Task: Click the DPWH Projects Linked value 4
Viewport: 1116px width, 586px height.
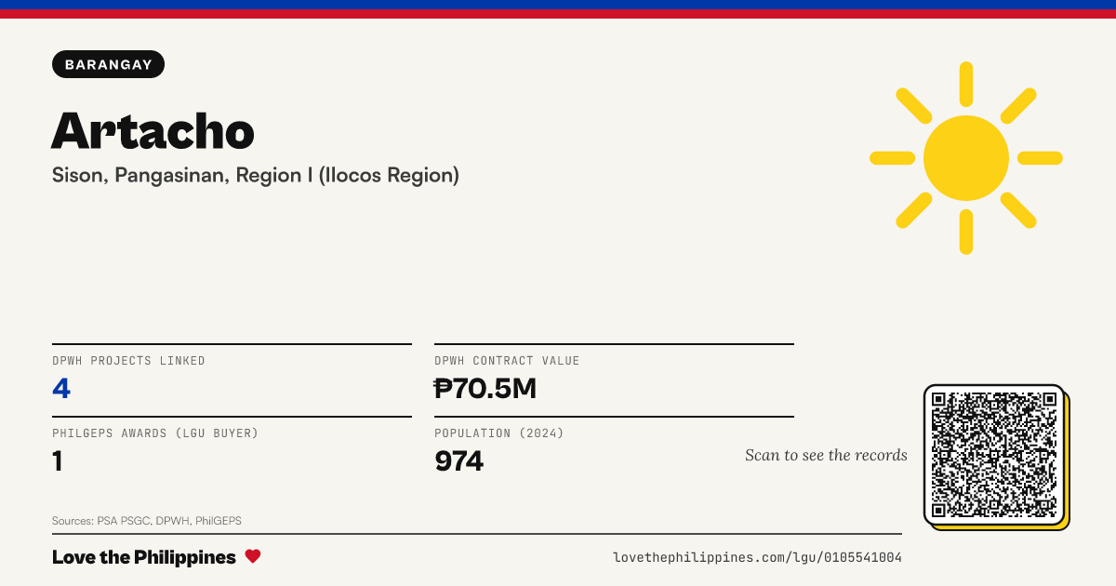Action: (x=61, y=388)
